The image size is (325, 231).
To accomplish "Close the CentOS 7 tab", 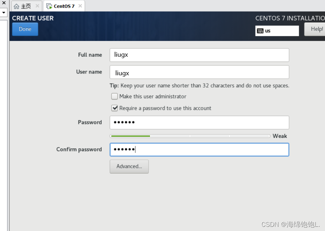I will tap(80, 6).
